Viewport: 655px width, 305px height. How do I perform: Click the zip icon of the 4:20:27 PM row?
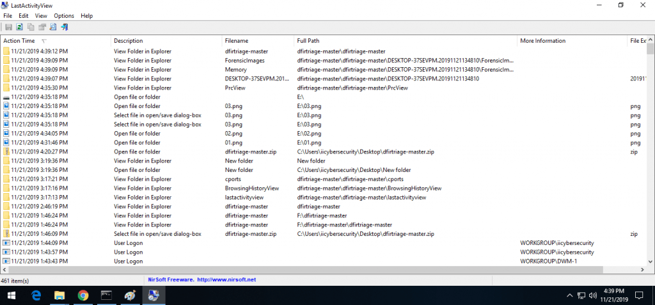6,152
